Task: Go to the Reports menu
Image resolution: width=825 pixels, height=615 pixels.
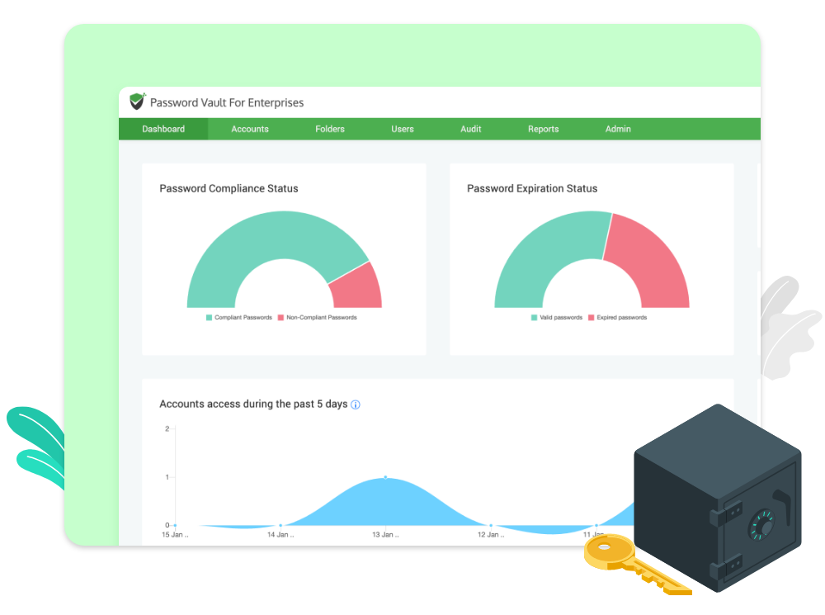Action: [x=543, y=129]
